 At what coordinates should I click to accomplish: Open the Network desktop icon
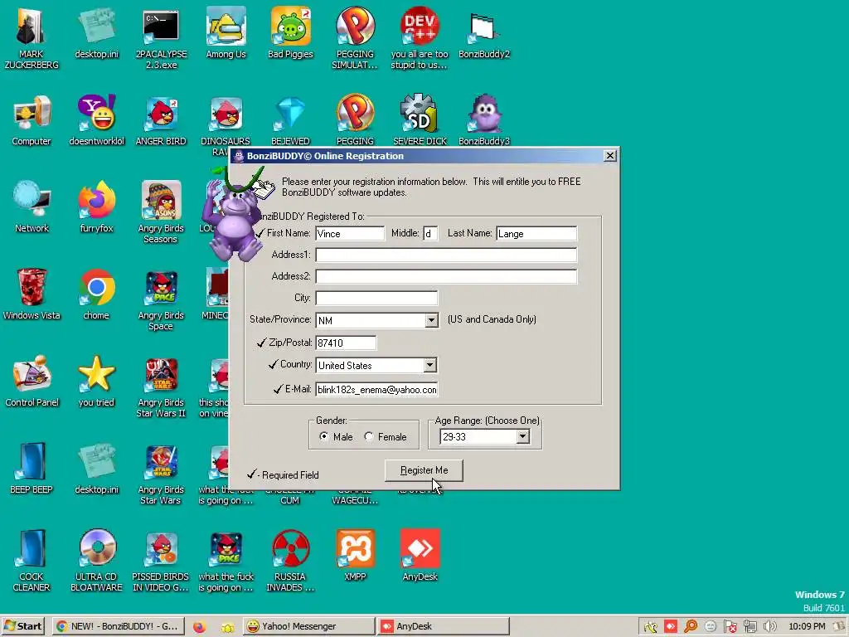[32, 207]
